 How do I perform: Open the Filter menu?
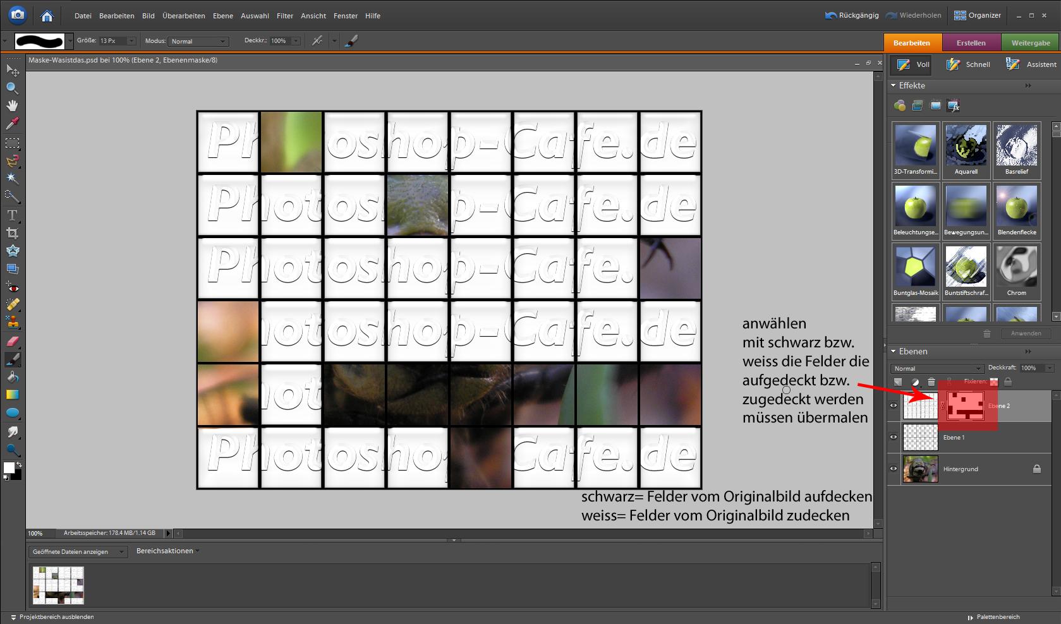click(x=284, y=16)
